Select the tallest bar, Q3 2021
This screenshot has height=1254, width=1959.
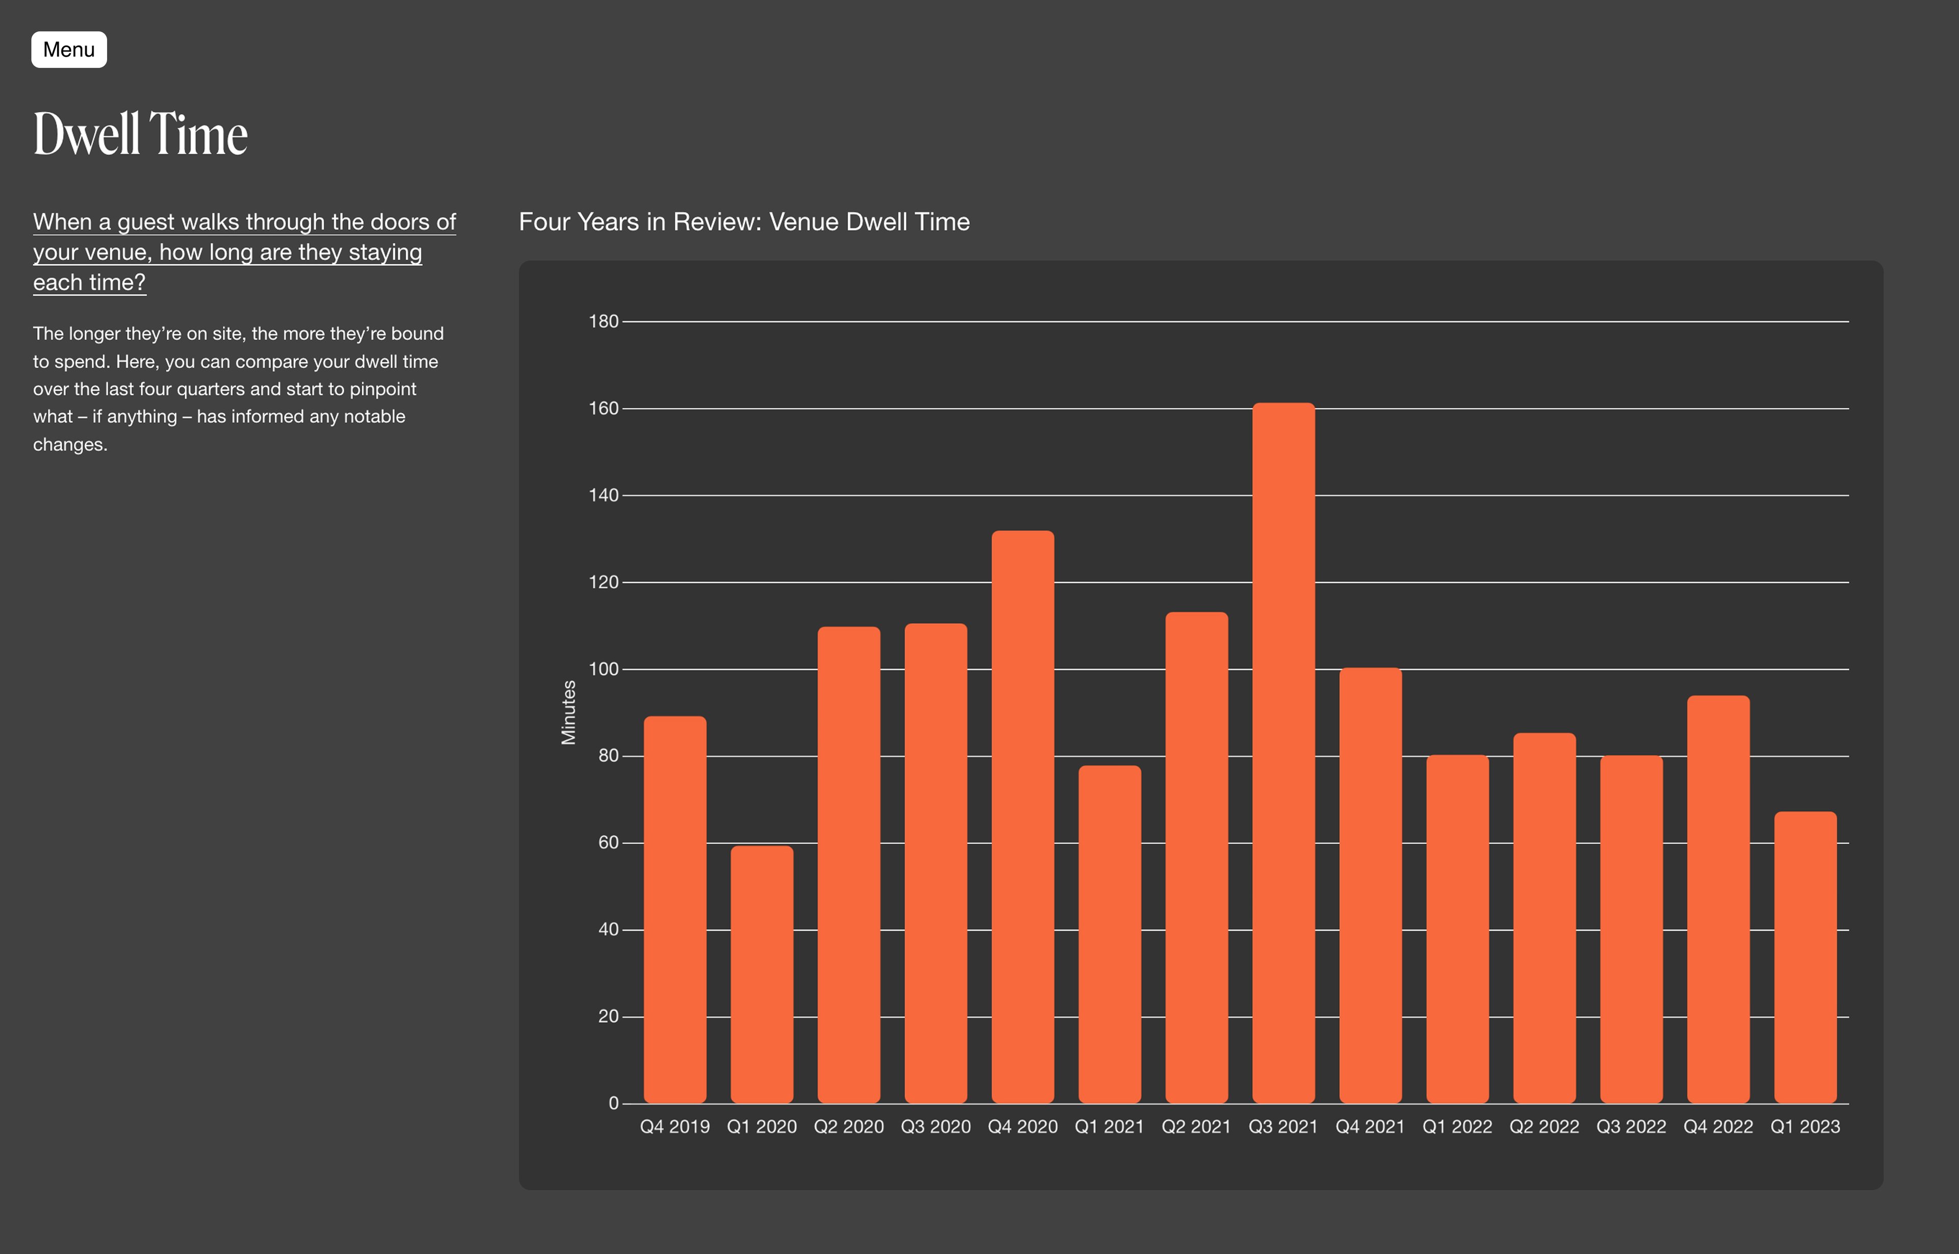click(x=1283, y=753)
